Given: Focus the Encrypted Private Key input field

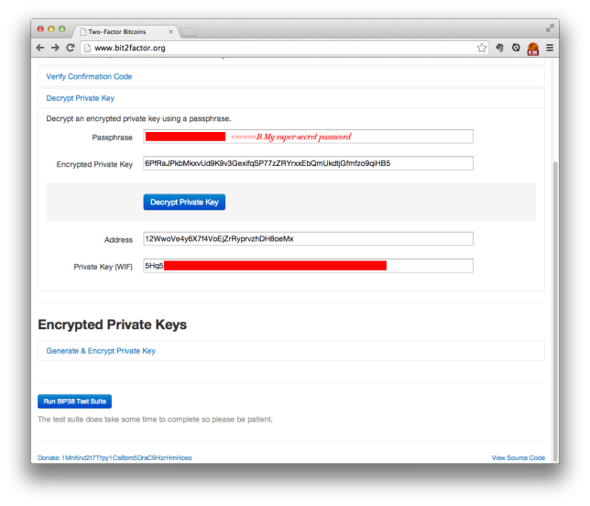Looking at the screenshot, I should coord(308,163).
